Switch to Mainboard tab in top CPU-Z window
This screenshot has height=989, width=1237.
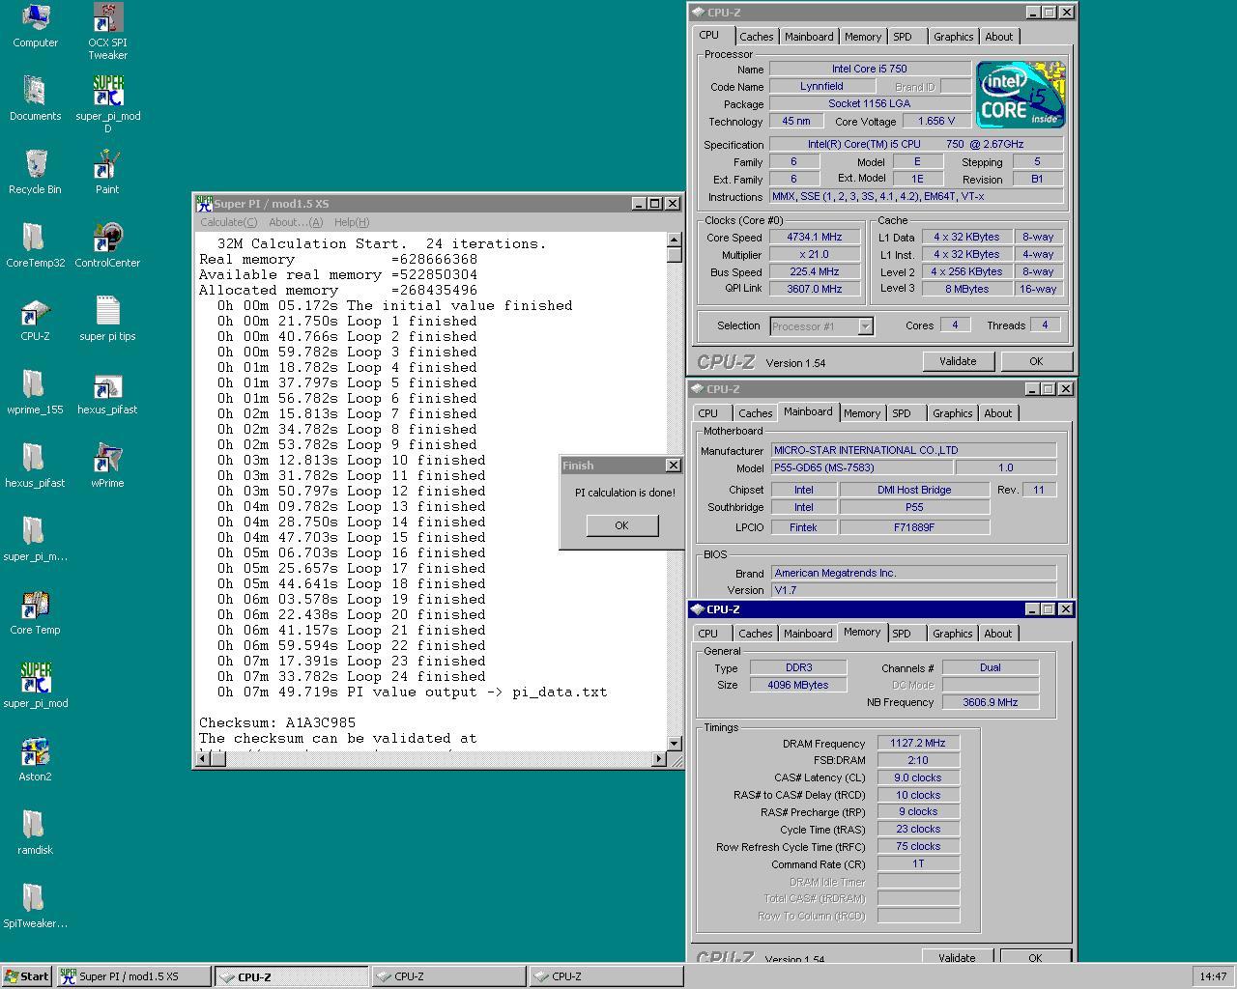[x=809, y=37]
